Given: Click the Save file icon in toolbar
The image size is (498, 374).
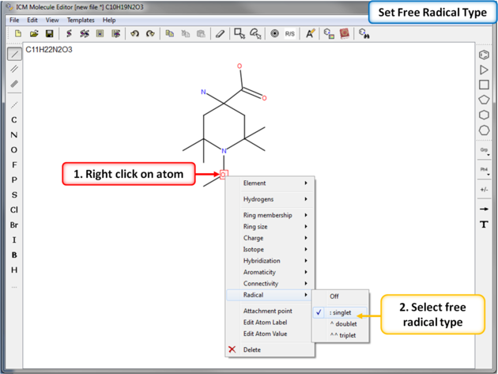Looking at the screenshot, I should 49,34.
